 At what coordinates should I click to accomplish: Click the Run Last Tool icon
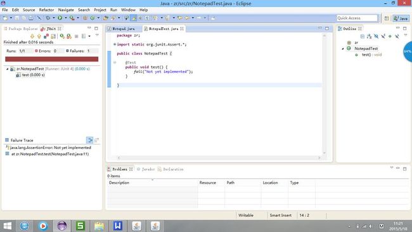pos(72,18)
